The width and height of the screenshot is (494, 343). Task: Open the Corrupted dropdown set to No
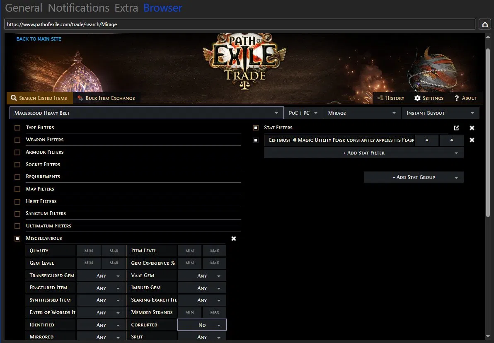(x=202, y=325)
